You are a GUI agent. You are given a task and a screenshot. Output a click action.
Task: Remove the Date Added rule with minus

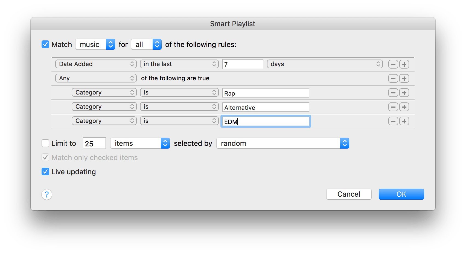point(393,64)
